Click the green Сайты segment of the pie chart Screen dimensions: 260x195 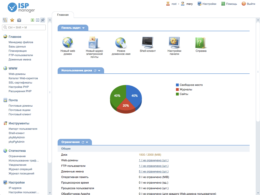coord(117,96)
